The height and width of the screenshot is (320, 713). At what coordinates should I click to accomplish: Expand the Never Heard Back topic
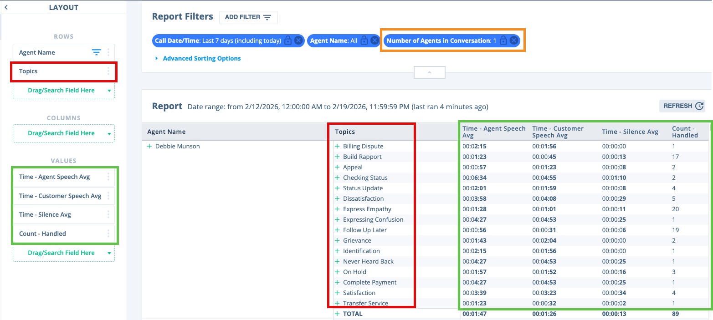pos(338,262)
